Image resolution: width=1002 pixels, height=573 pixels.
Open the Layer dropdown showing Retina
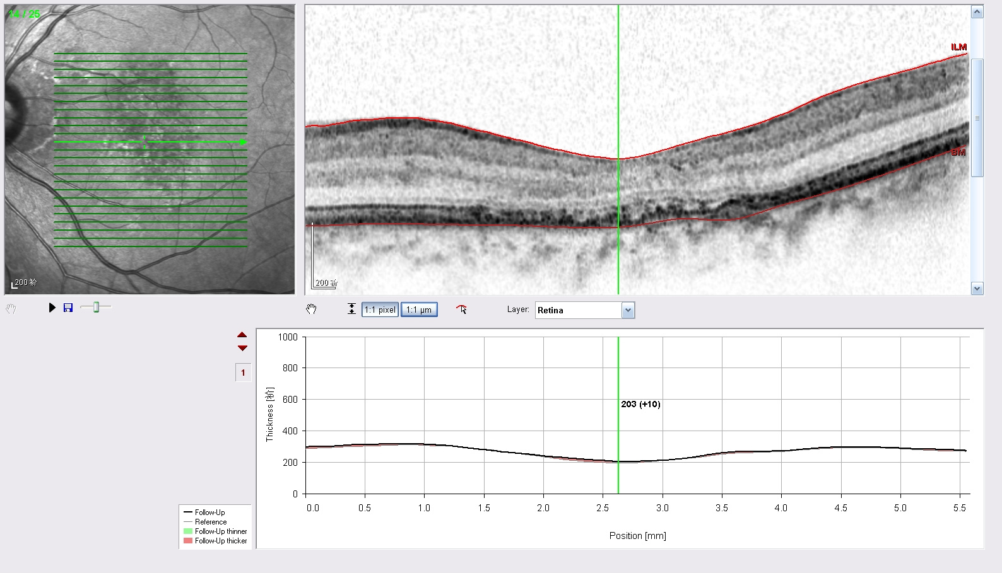click(628, 310)
